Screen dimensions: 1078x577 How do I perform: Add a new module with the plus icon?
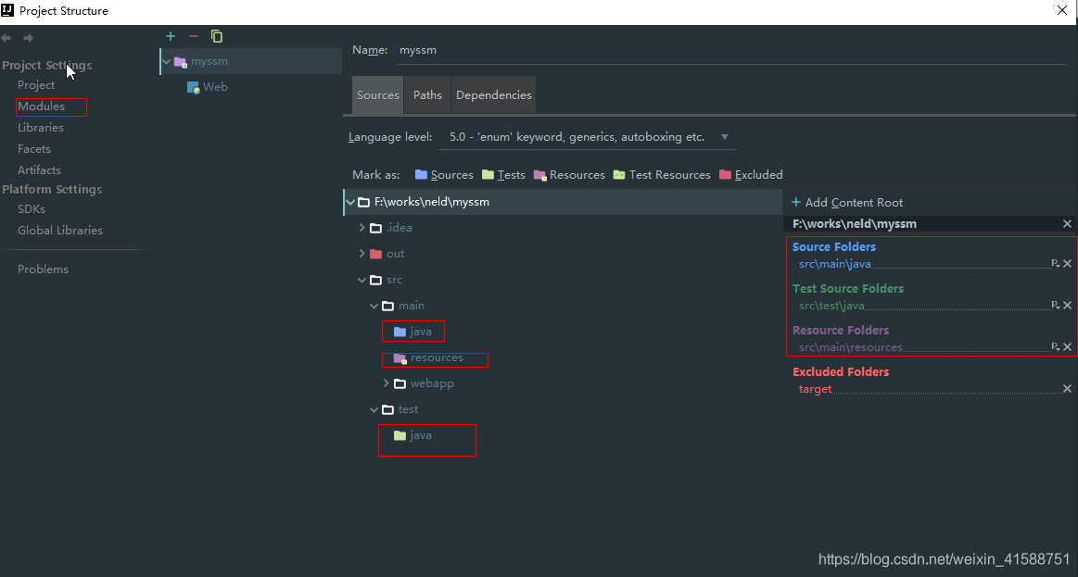[x=170, y=36]
